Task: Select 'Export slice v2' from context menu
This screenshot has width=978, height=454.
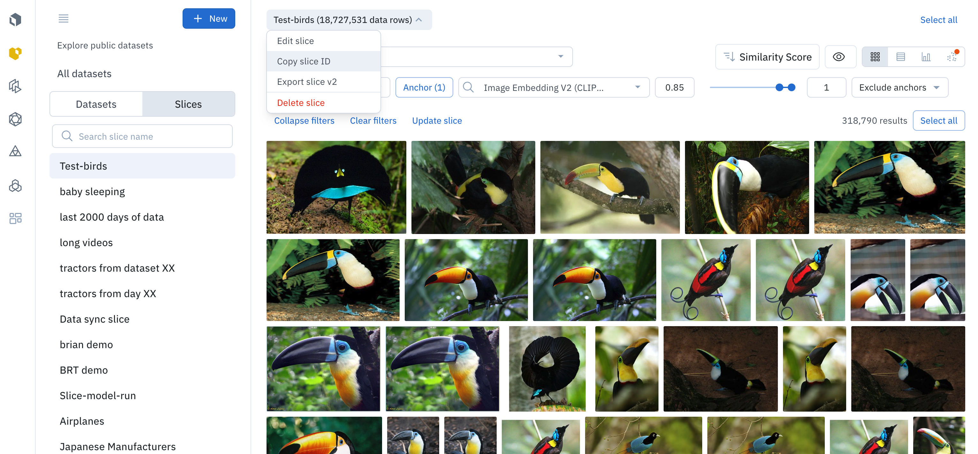Action: (x=306, y=82)
